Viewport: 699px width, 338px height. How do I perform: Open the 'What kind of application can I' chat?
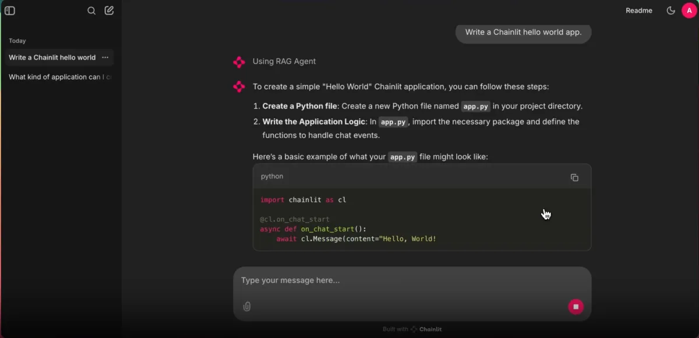59,77
